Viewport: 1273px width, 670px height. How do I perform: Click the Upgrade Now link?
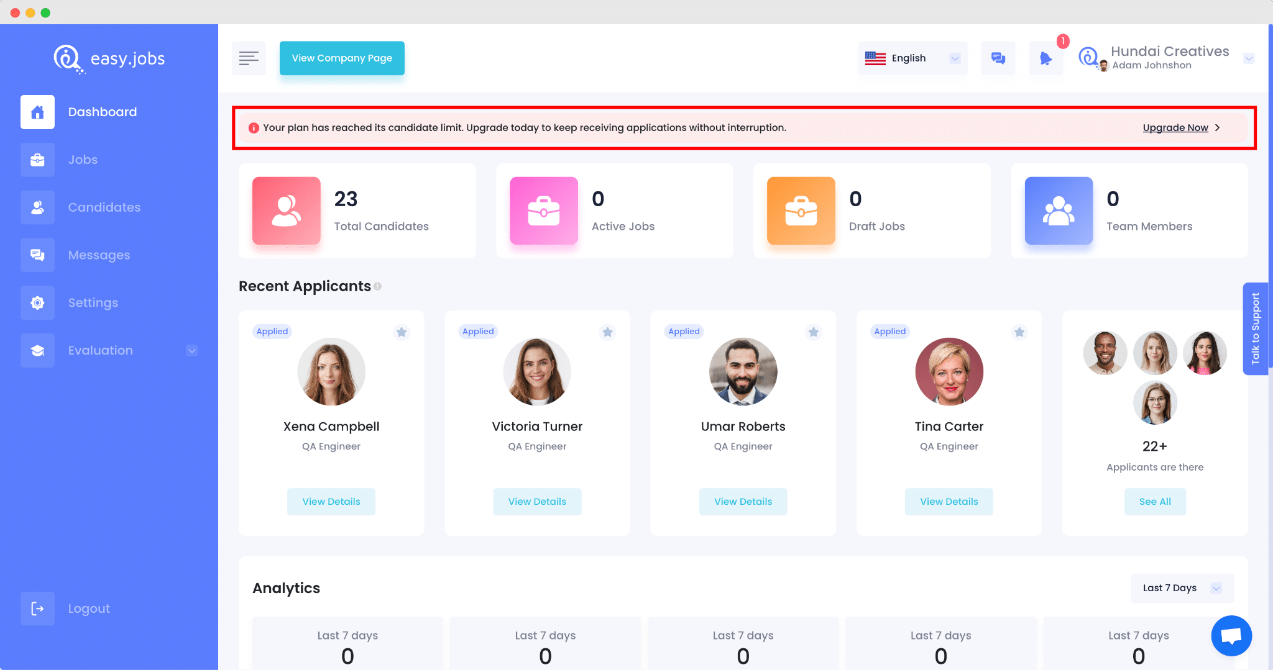point(1175,128)
